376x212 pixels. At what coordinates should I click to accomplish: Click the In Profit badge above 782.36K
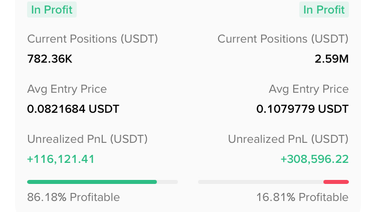pos(52,10)
